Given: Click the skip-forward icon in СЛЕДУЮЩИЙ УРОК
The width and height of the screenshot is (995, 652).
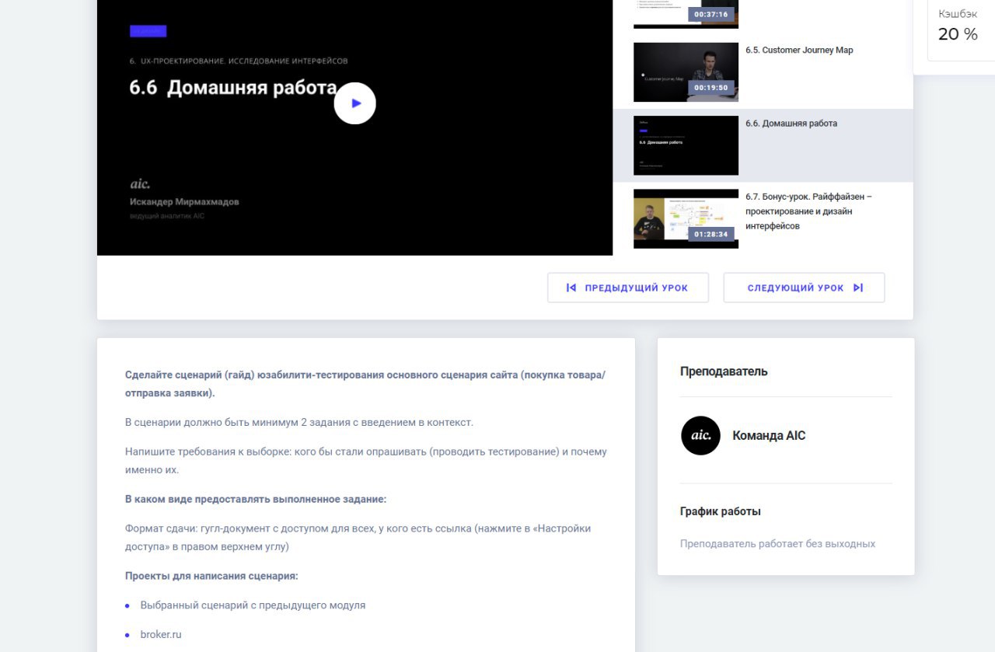Looking at the screenshot, I should (858, 288).
